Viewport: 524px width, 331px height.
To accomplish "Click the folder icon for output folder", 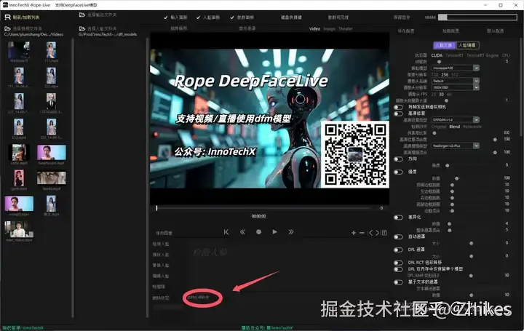I will 82,15.
